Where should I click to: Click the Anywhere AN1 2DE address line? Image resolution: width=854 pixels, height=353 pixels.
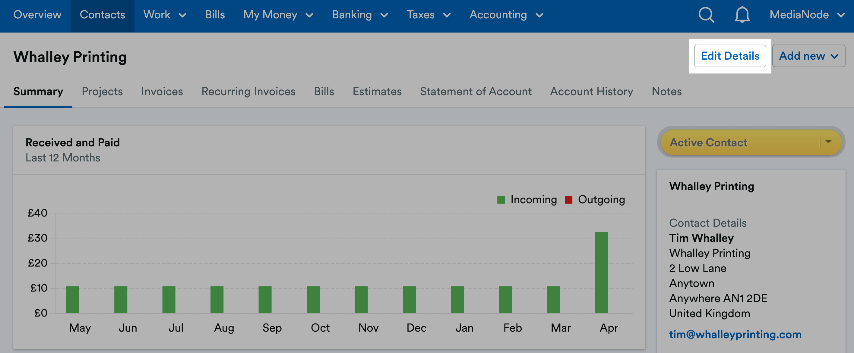[718, 298]
